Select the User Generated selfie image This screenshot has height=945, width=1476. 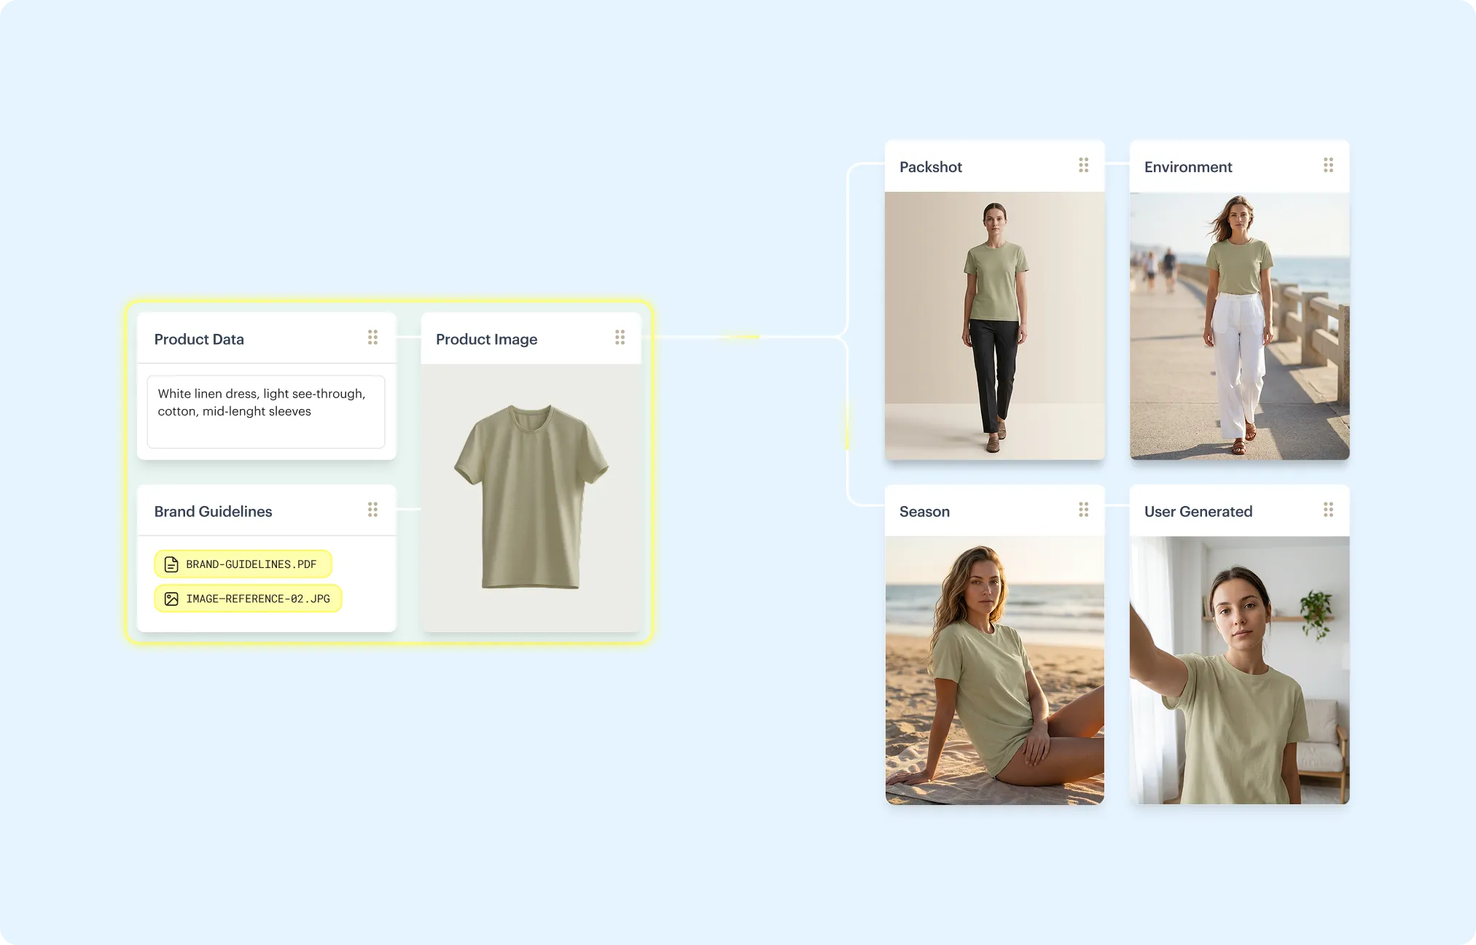click(x=1239, y=670)
